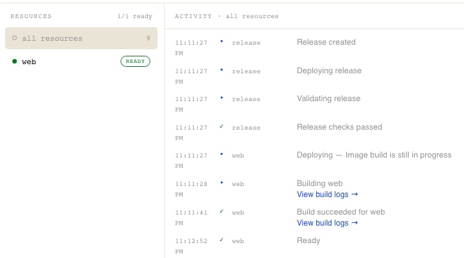Click the ACTIVITY all resources heading
The height and width of the screenshot is (258, 464).
226,16
